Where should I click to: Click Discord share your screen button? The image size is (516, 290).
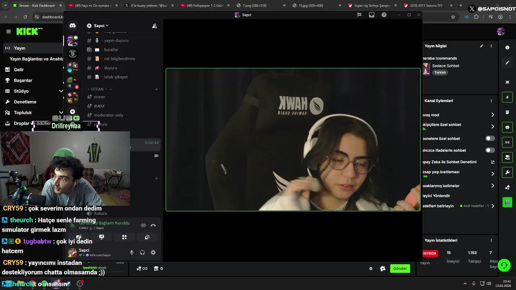pyautogui.click(x=102, y=237)
